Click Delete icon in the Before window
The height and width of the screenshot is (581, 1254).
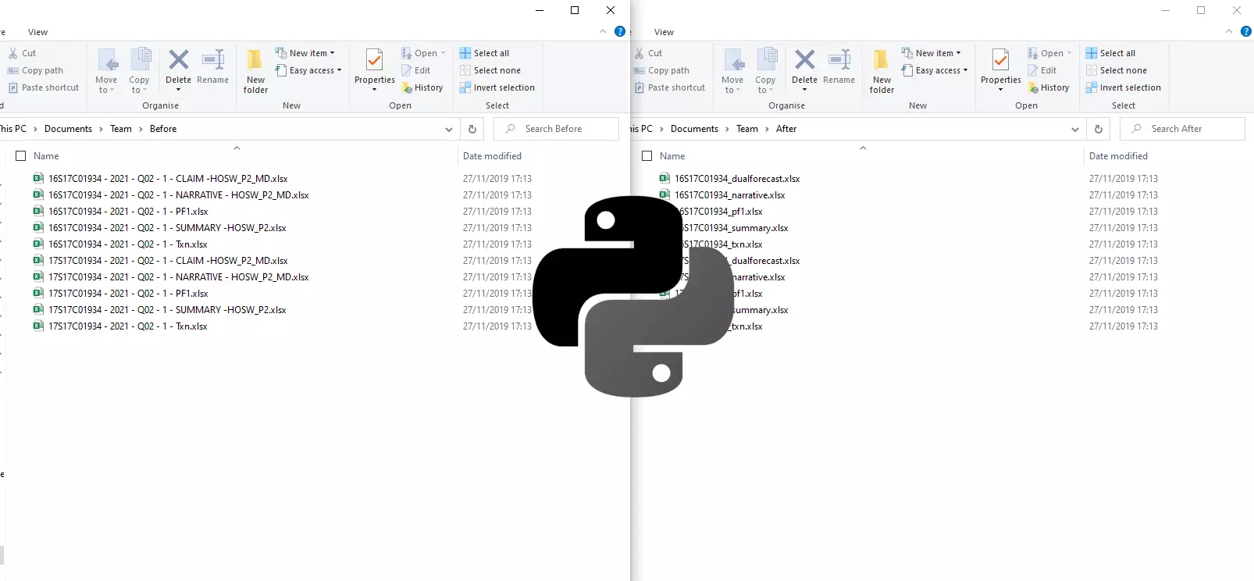[178, 60]
